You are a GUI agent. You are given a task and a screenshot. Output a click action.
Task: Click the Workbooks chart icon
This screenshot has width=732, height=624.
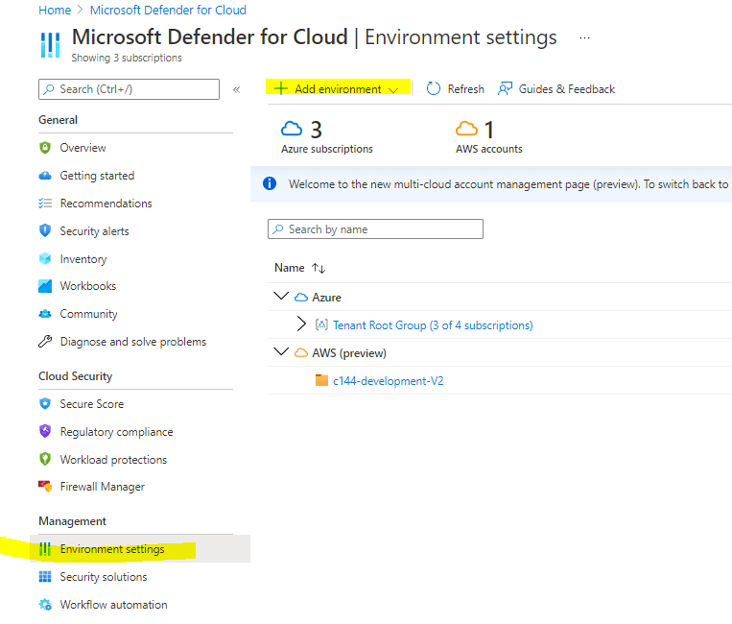(44, 286)
